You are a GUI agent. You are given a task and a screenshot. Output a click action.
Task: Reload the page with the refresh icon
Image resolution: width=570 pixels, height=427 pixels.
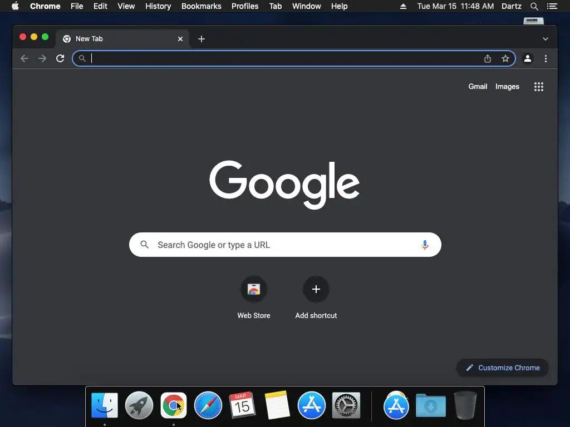tap(60, 58)
